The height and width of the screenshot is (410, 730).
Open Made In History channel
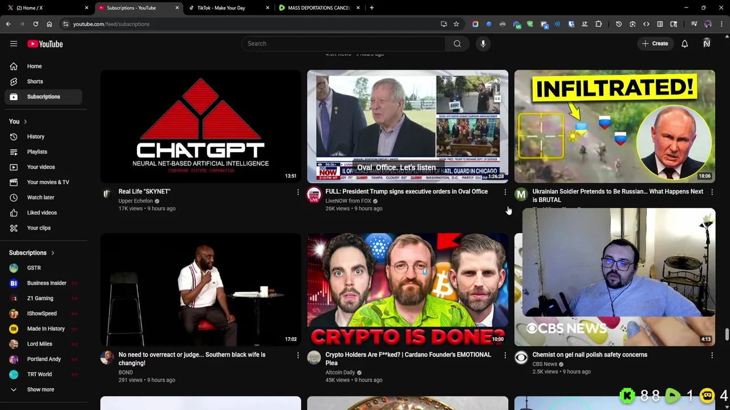click(43, 329)
